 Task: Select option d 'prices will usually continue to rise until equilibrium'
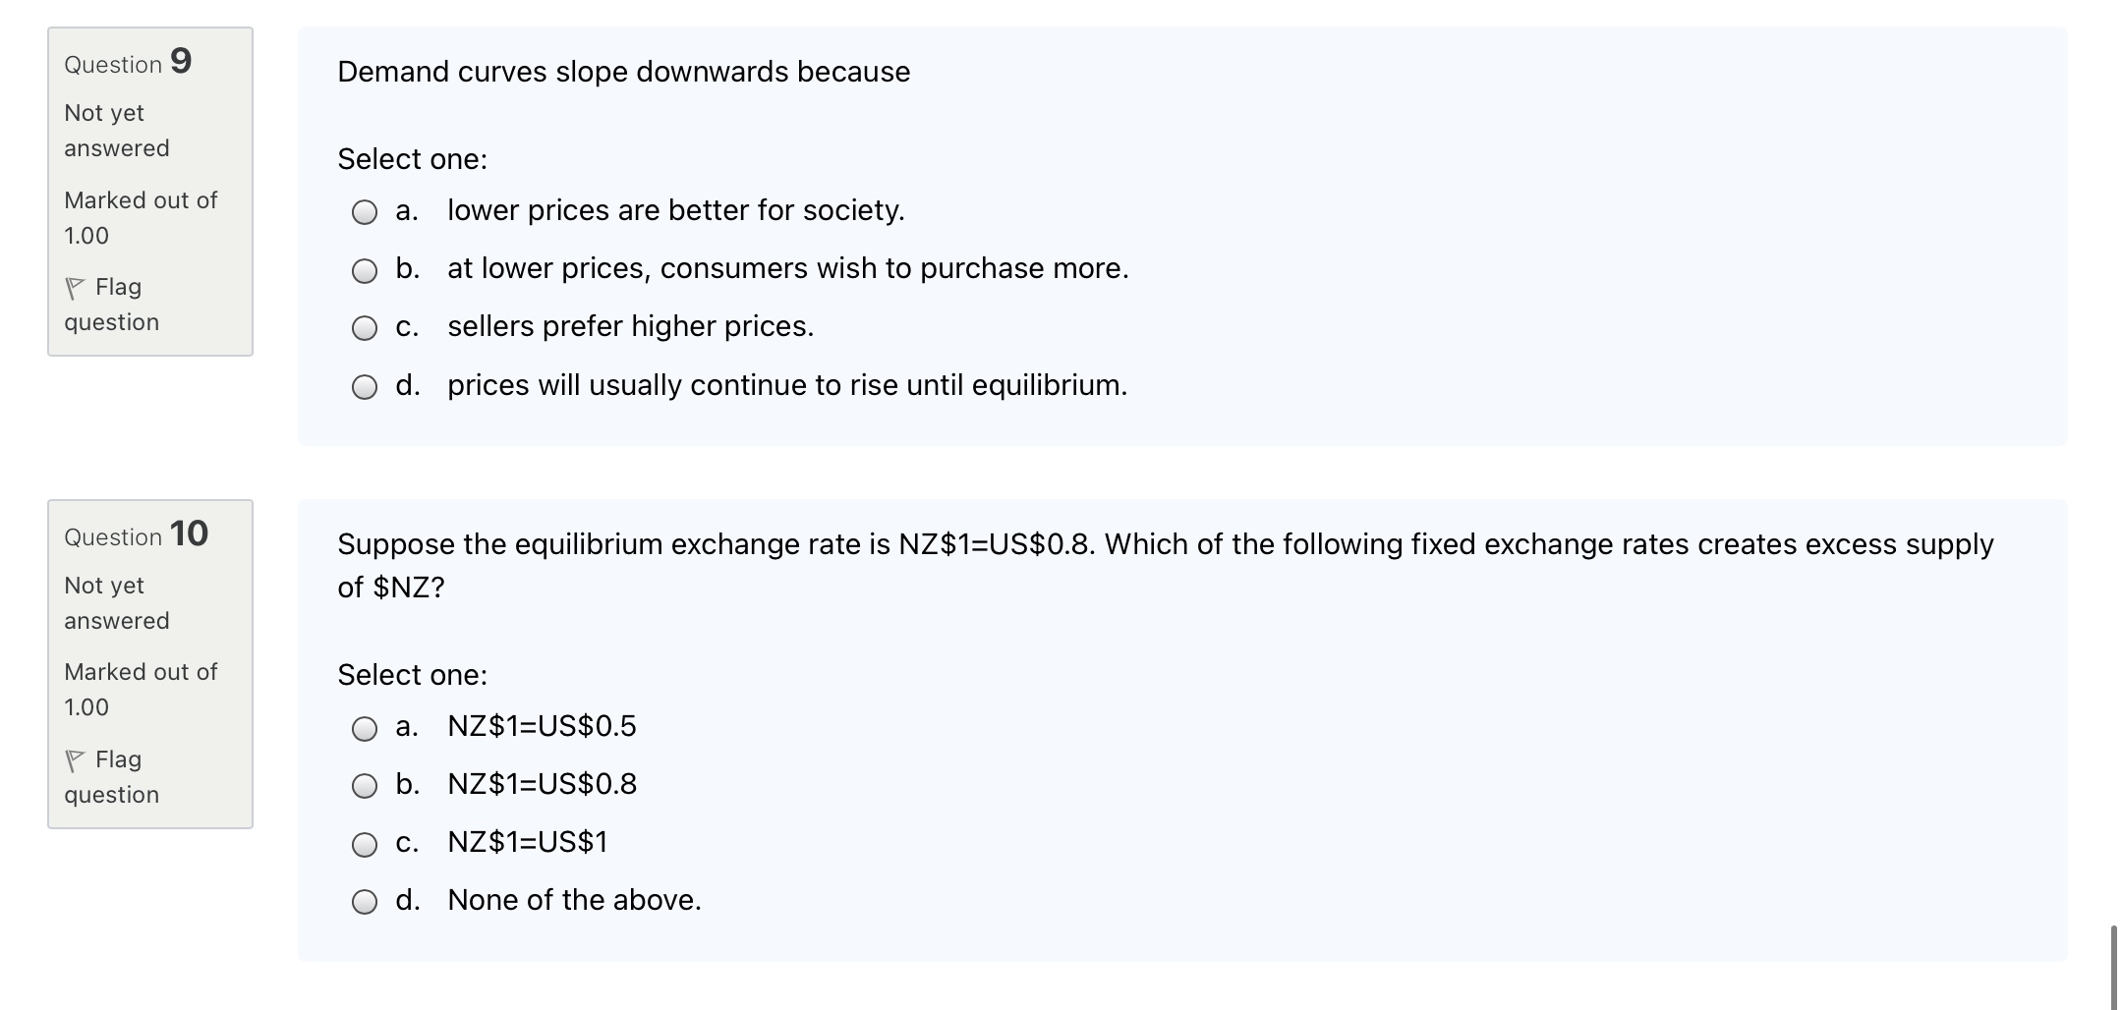tap(365, 385)
